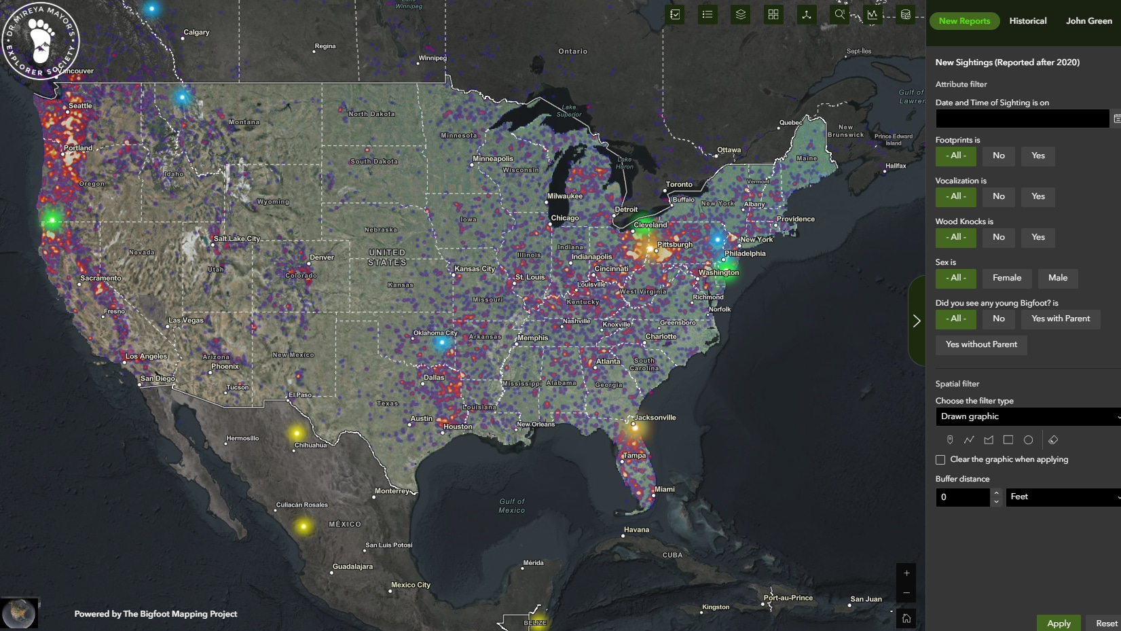Set Footprints filter to Yes
Image resolution: width=1121 pixels, height=631 pixels.
coord(1037,156)
